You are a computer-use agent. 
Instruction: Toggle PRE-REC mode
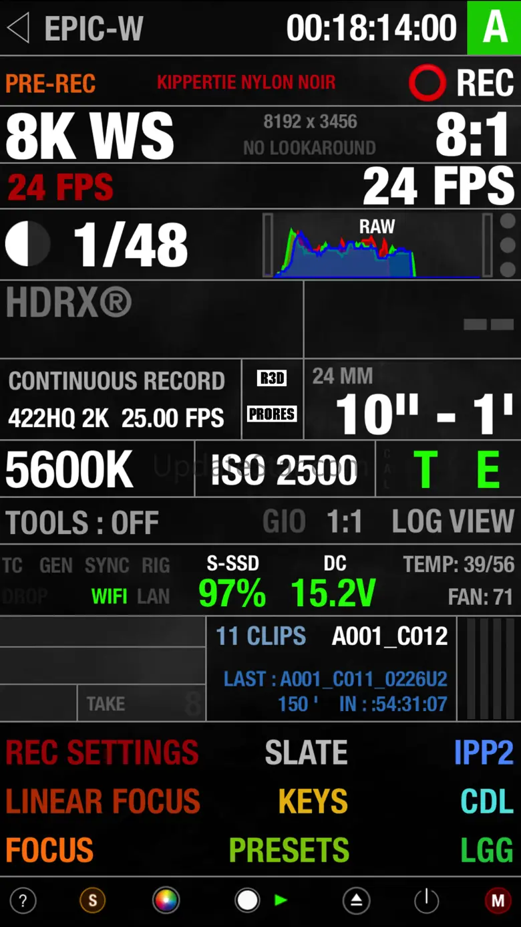51,84
